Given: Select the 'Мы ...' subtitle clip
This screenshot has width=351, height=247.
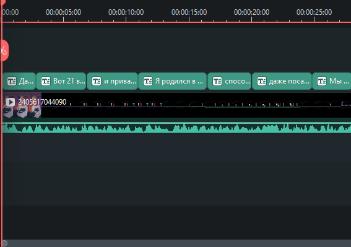Looking at the screenshot, I should coord(332,81).
